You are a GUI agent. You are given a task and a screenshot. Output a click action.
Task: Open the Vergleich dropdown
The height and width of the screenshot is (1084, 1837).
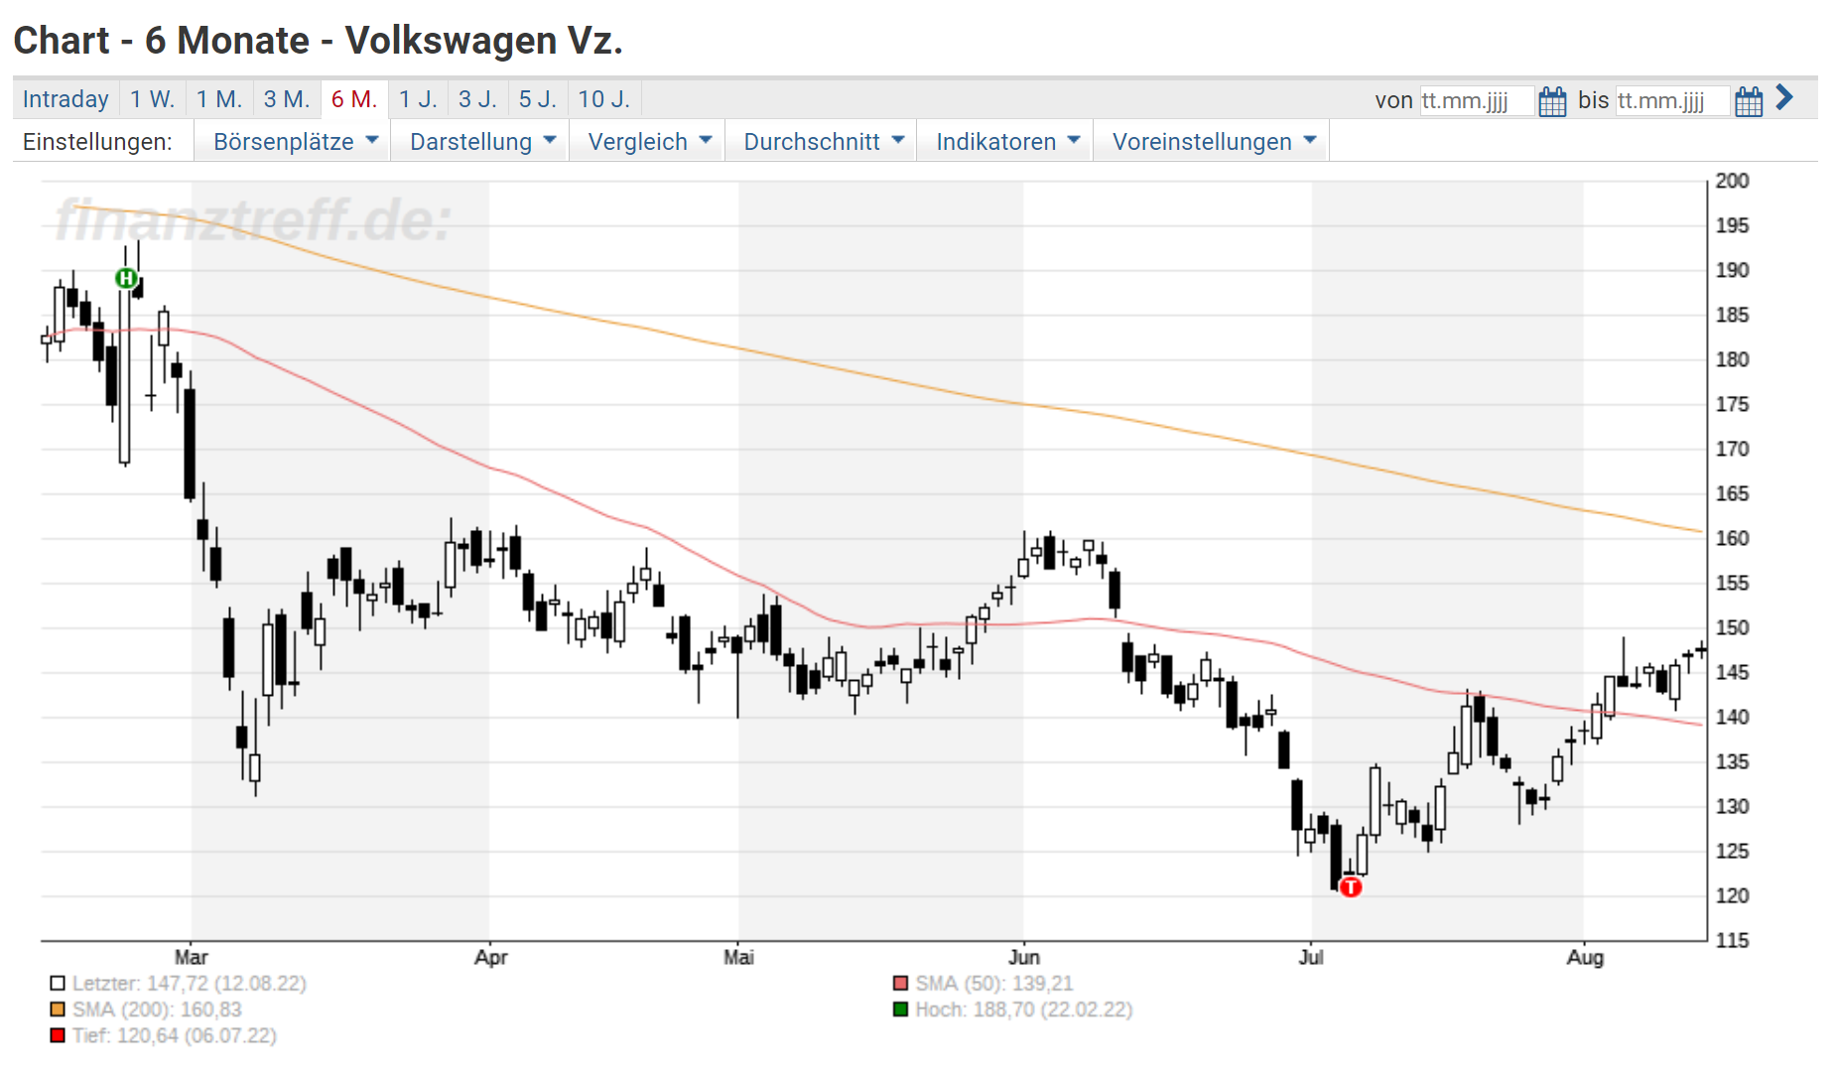coord(649,142)
